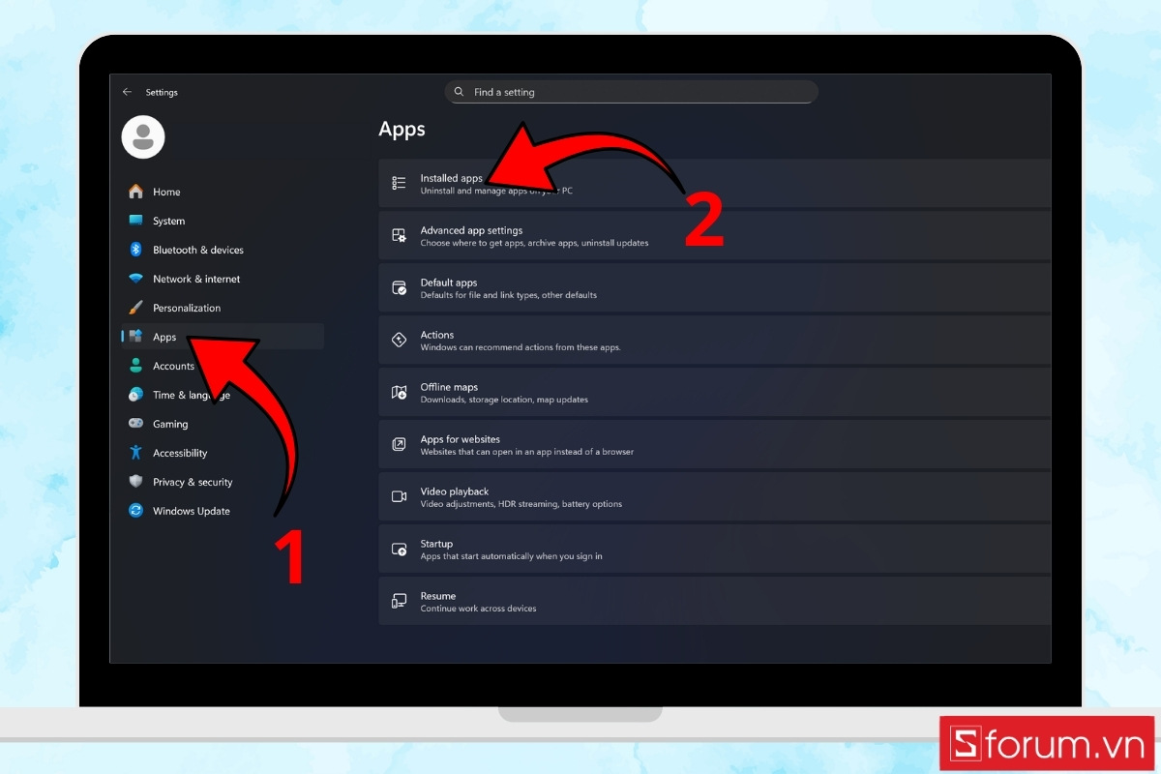Click the Installed apps list icon
Viewport: 1161px width, 774px height.
[399, 183]
